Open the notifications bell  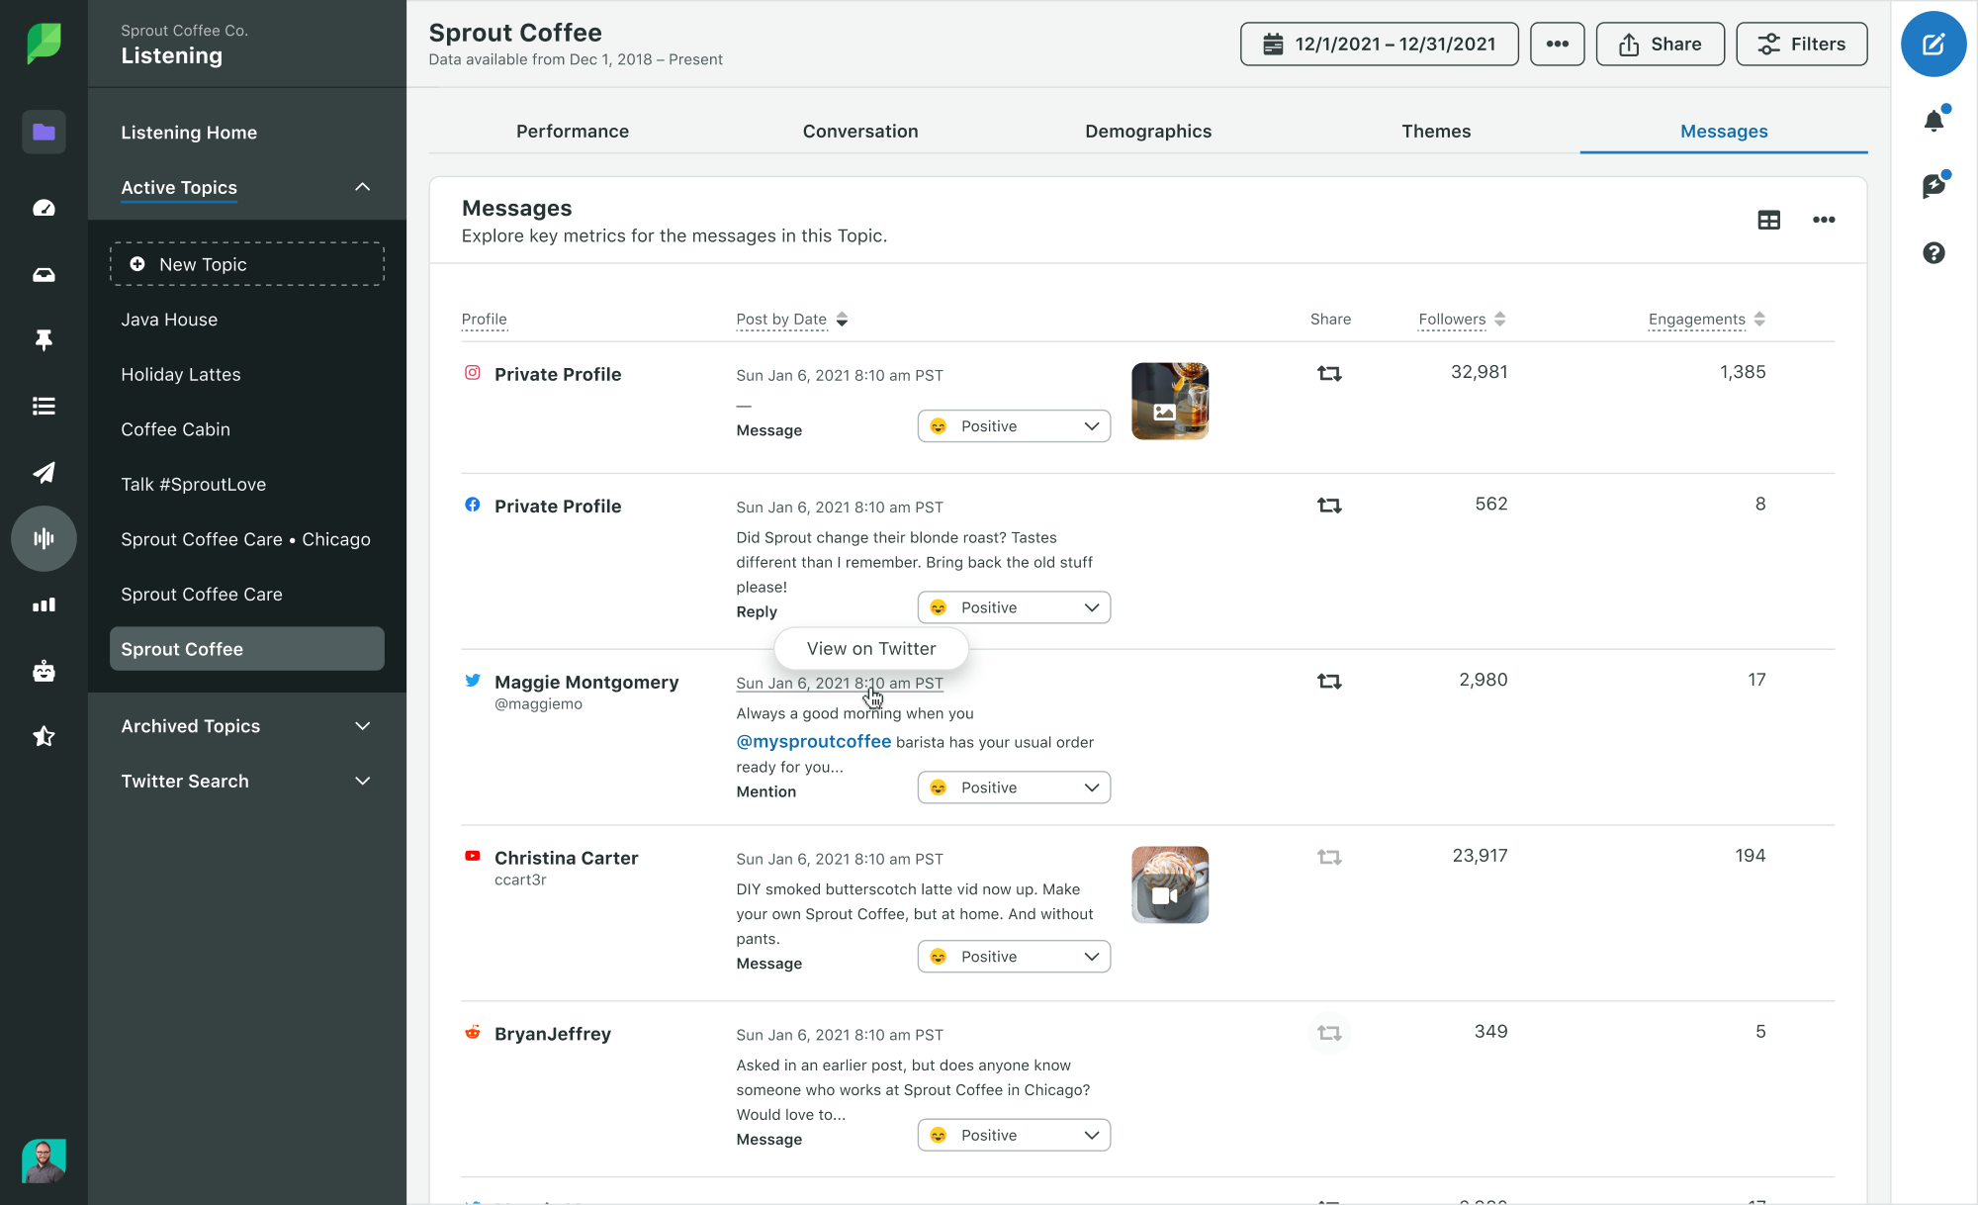(x=1933, y=121)
